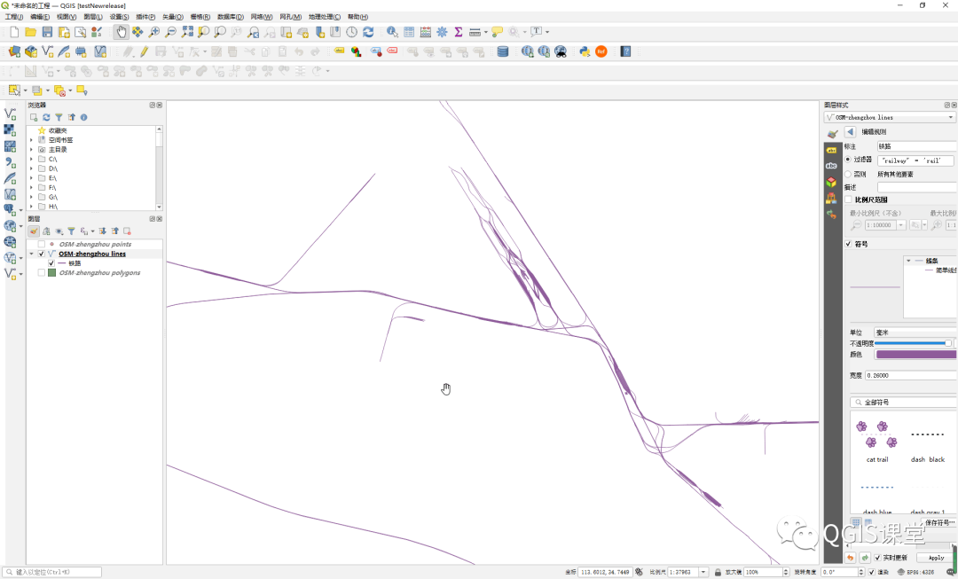
Task: Select the Pan Map hand tool
Action: pos(121,32)
